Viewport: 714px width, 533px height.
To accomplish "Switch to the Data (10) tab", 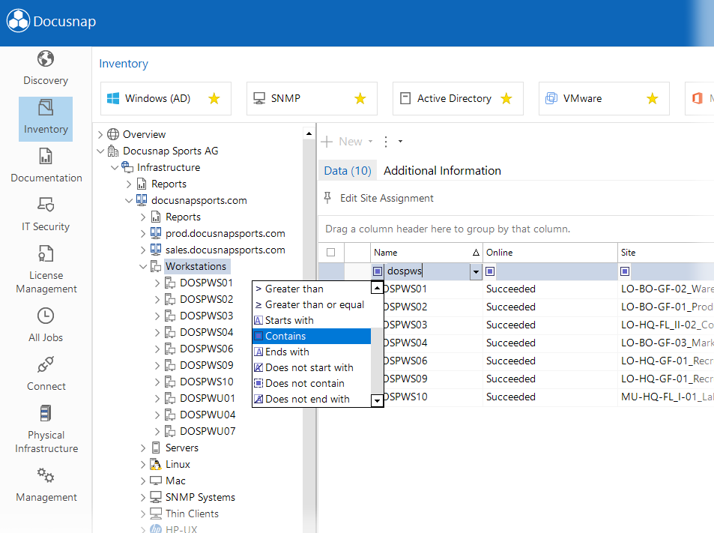I will pyautogui.click(x=348, y=170).
